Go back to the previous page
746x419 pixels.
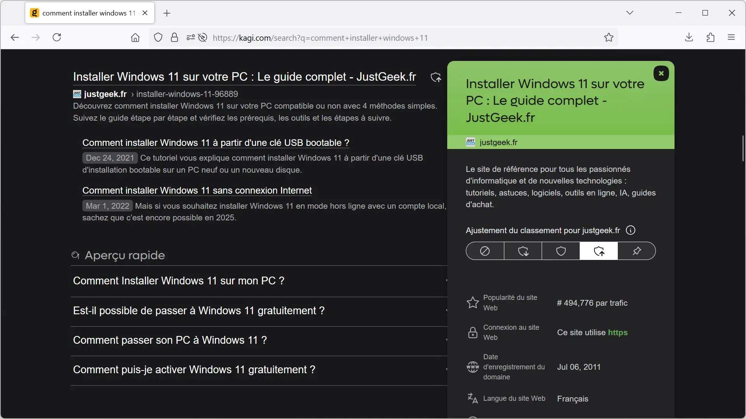coord(15,38)
